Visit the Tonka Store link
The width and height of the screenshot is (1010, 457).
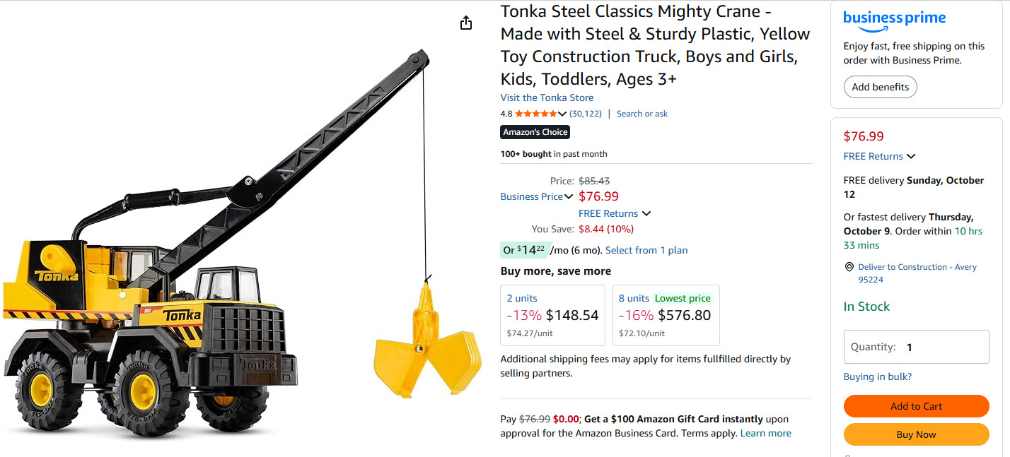point(547,97)
